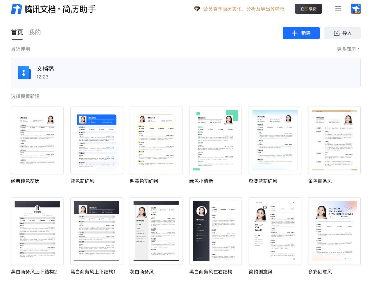Select the 经典纯色简历 template
The height and width of the screenshot is (291, 372).
pyautogui.click(x=37, y=140)
